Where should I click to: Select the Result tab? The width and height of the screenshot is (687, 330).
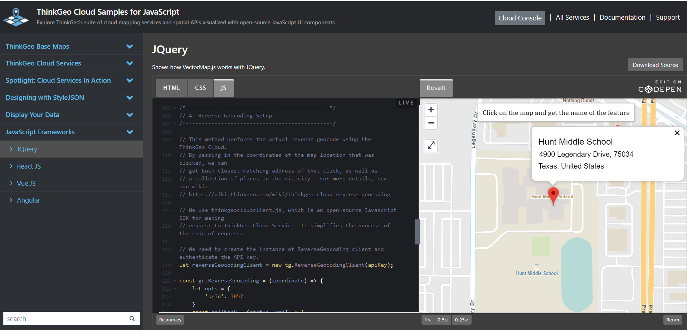pyautogui.click(x=436, y=88)
